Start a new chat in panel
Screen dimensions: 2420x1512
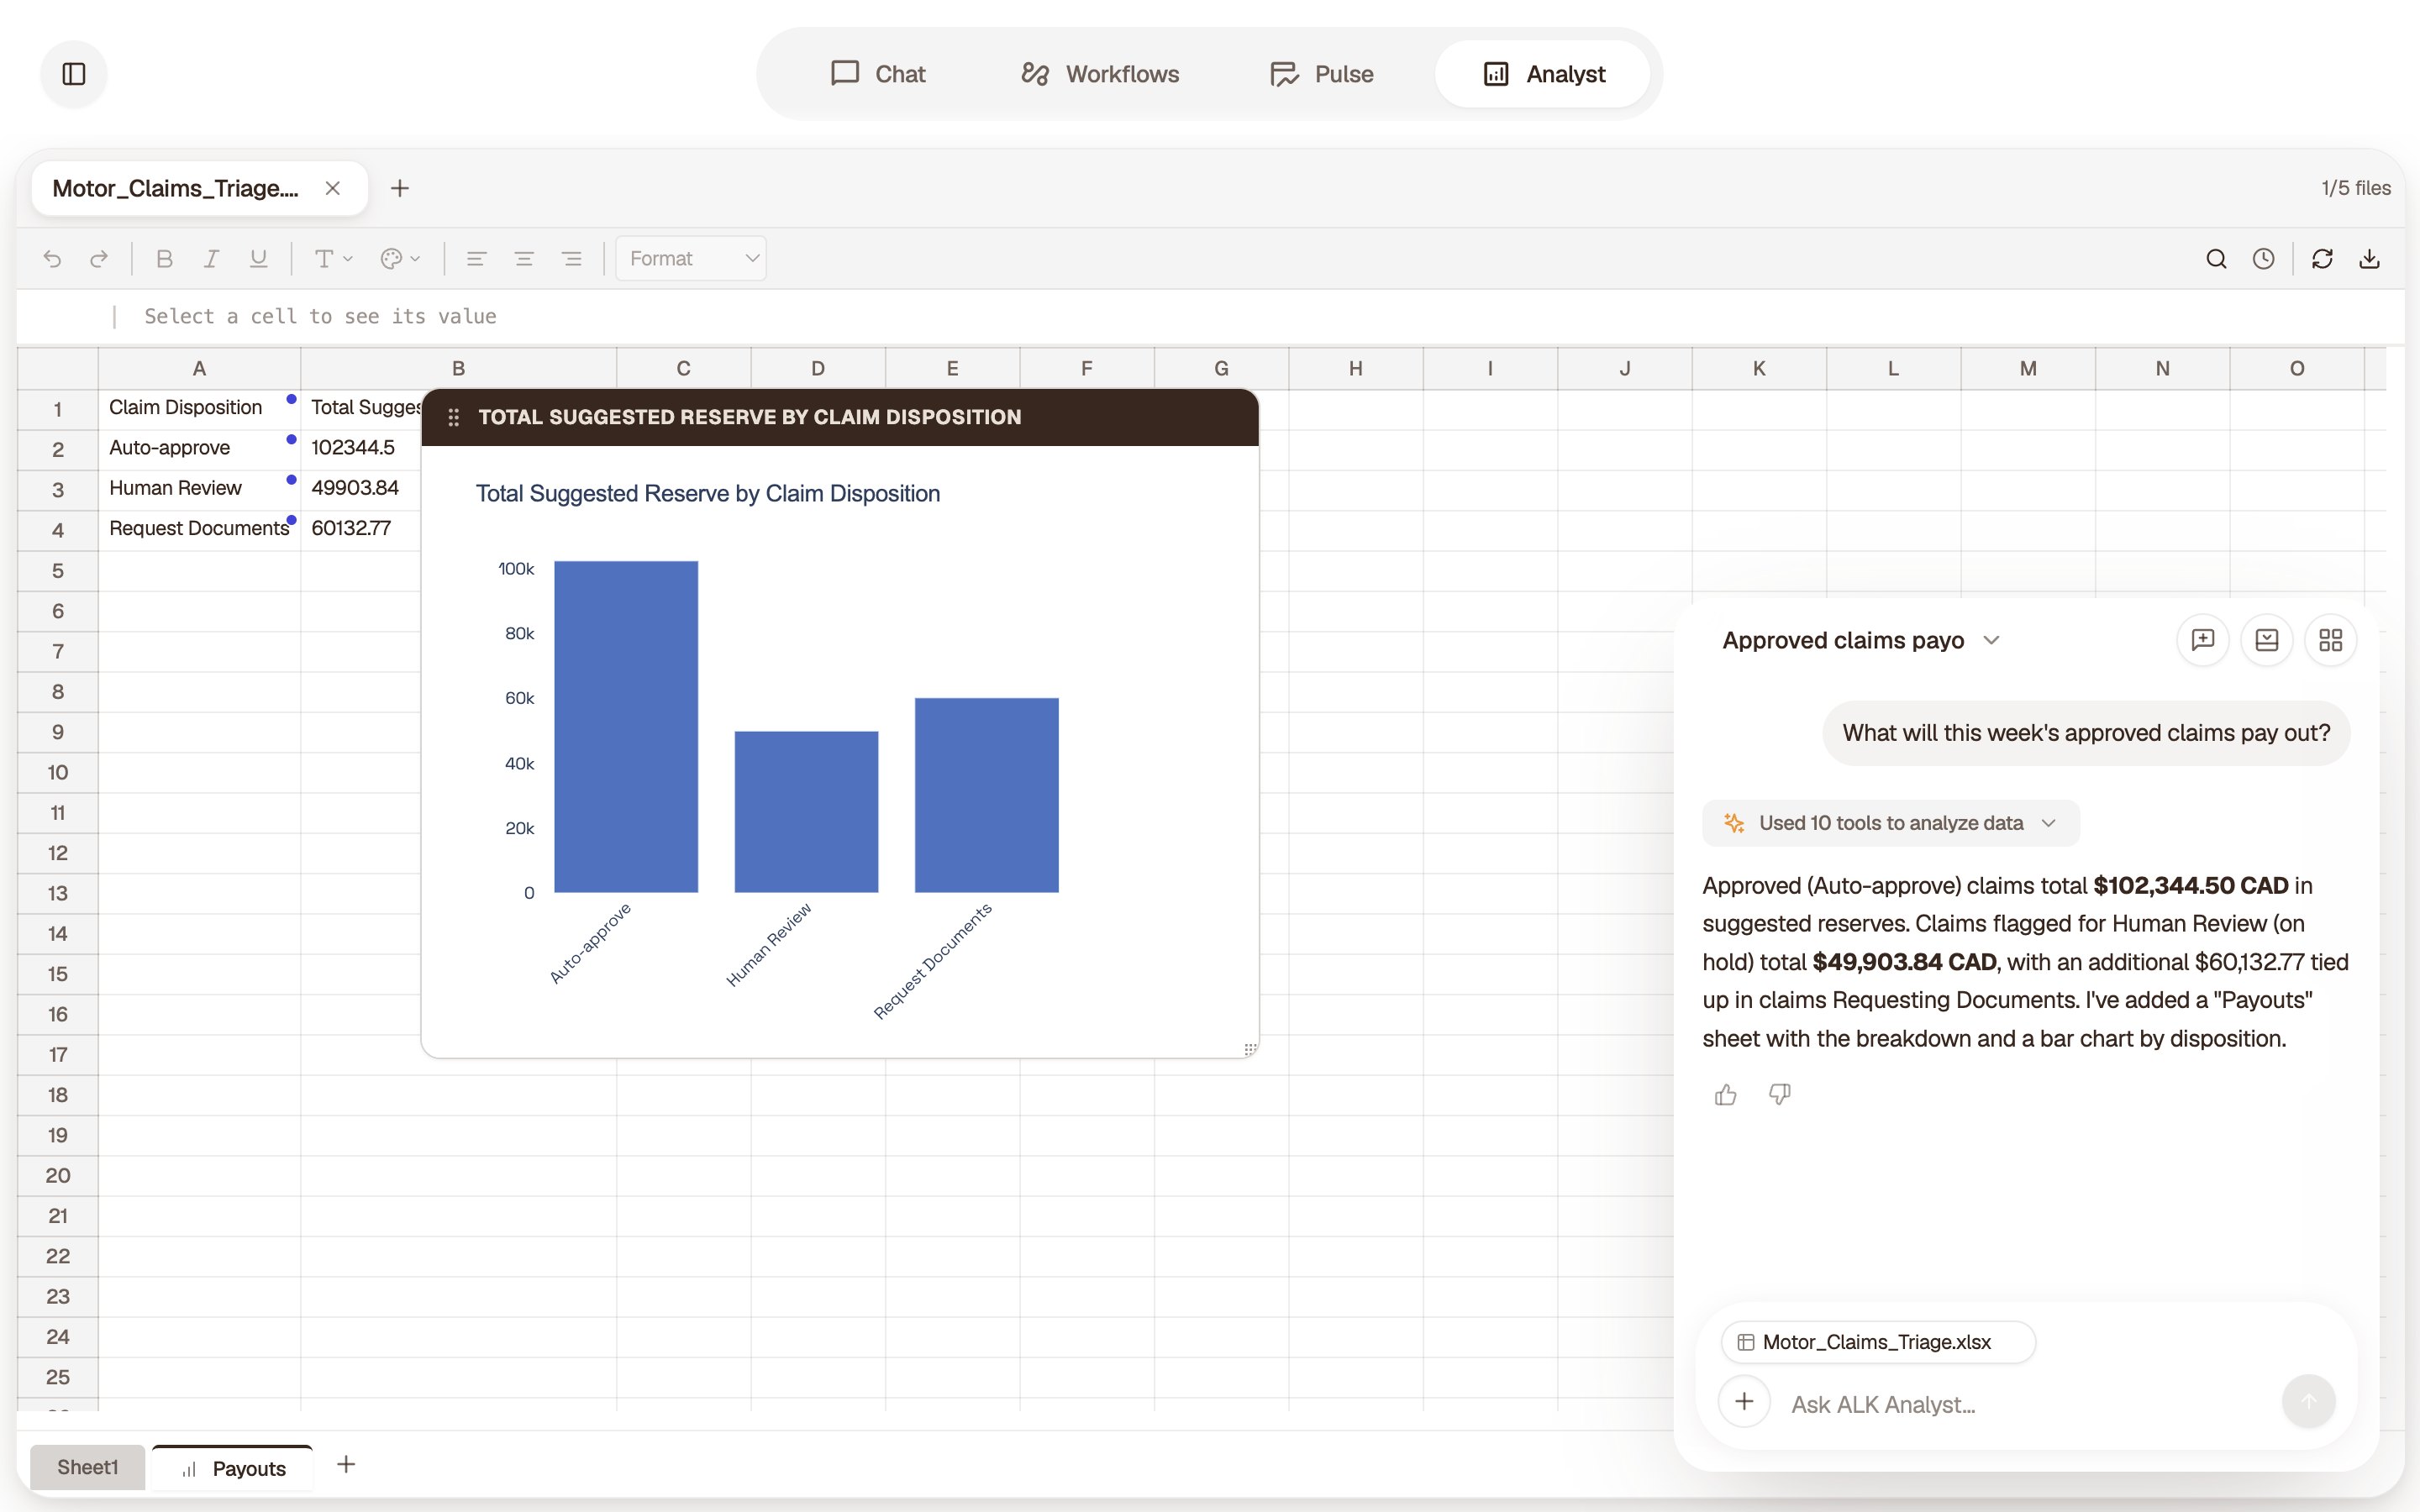(x=2203, y=640)
